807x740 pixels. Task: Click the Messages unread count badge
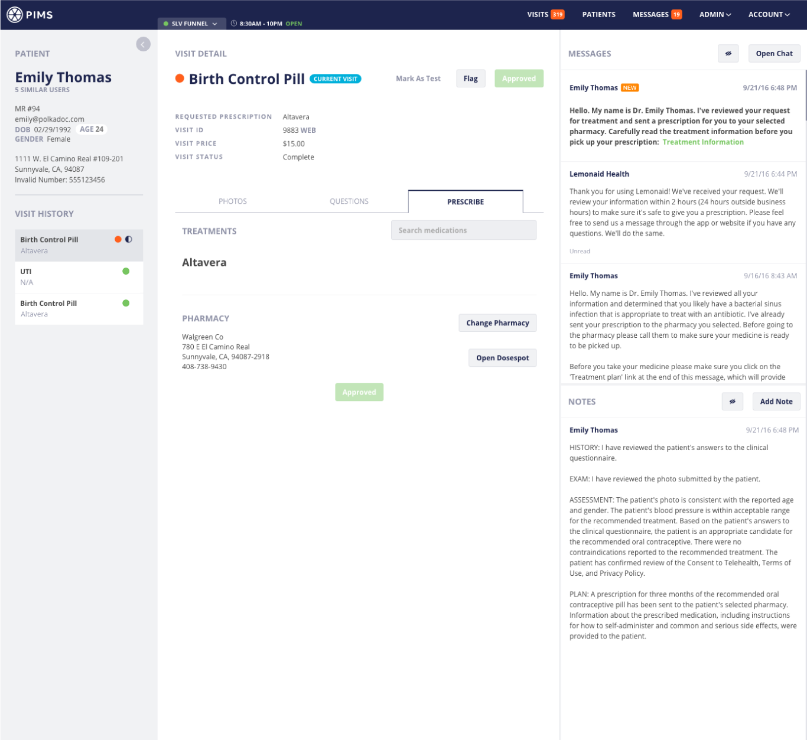click(x=676, y=15)
